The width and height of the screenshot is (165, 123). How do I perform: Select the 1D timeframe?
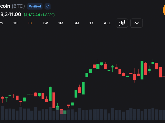pyautogui.click(x=30, y=23)
